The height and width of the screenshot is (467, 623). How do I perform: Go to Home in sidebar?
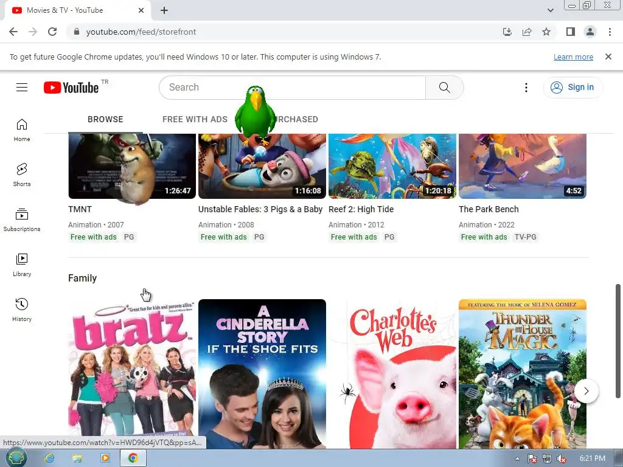[22, 130]
